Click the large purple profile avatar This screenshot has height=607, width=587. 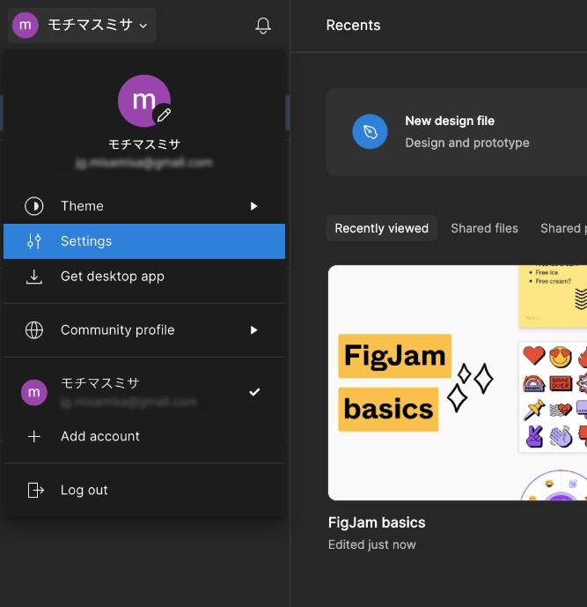click(x=143, y=100)
